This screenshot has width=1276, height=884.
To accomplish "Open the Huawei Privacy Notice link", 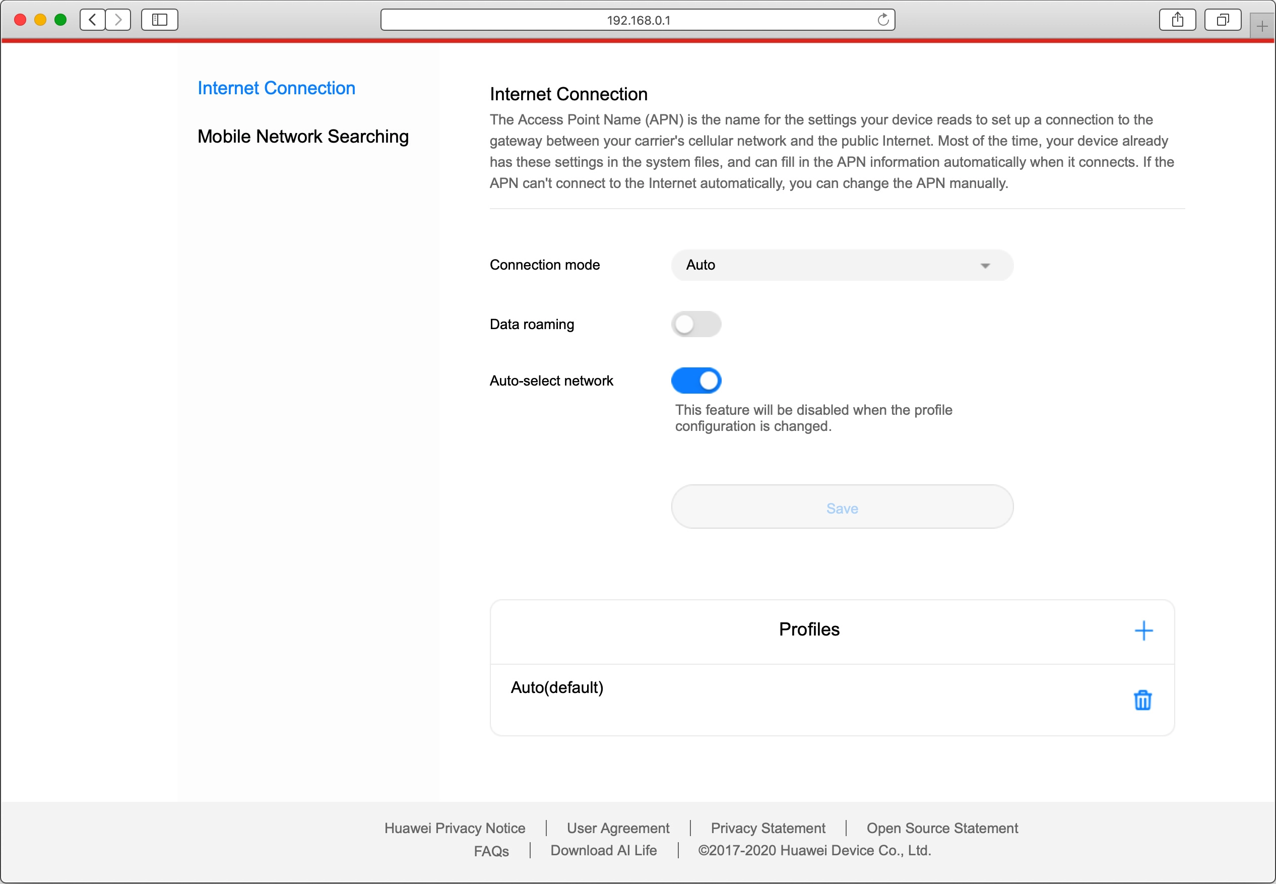I will pyautogui.click(x=454, y=828).
